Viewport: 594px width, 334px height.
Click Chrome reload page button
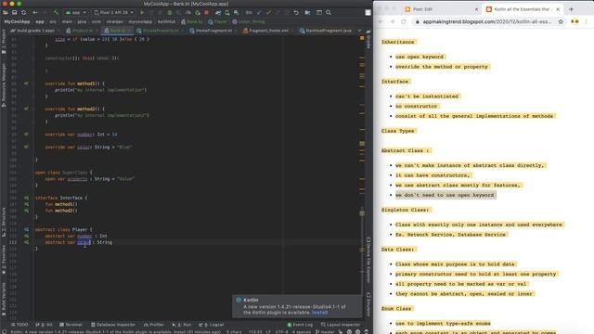(404, 21)
